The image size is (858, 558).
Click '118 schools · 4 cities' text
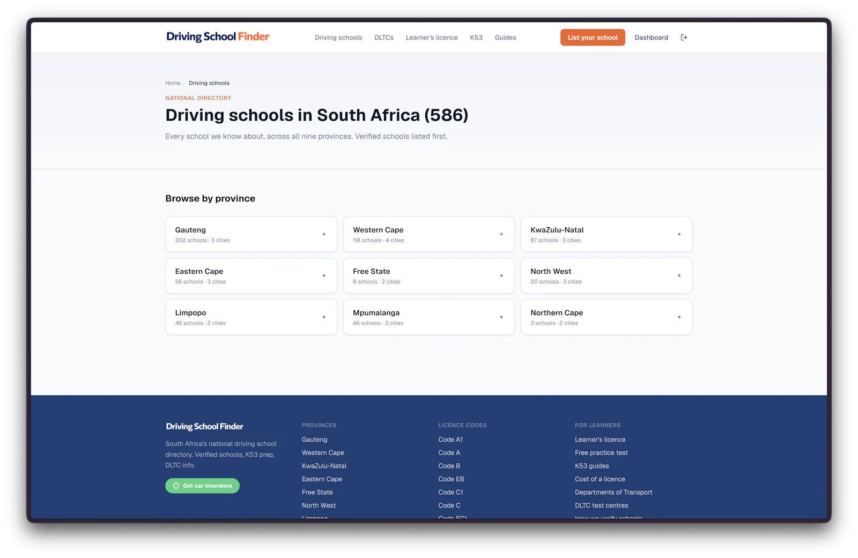(x=379, y=241)
